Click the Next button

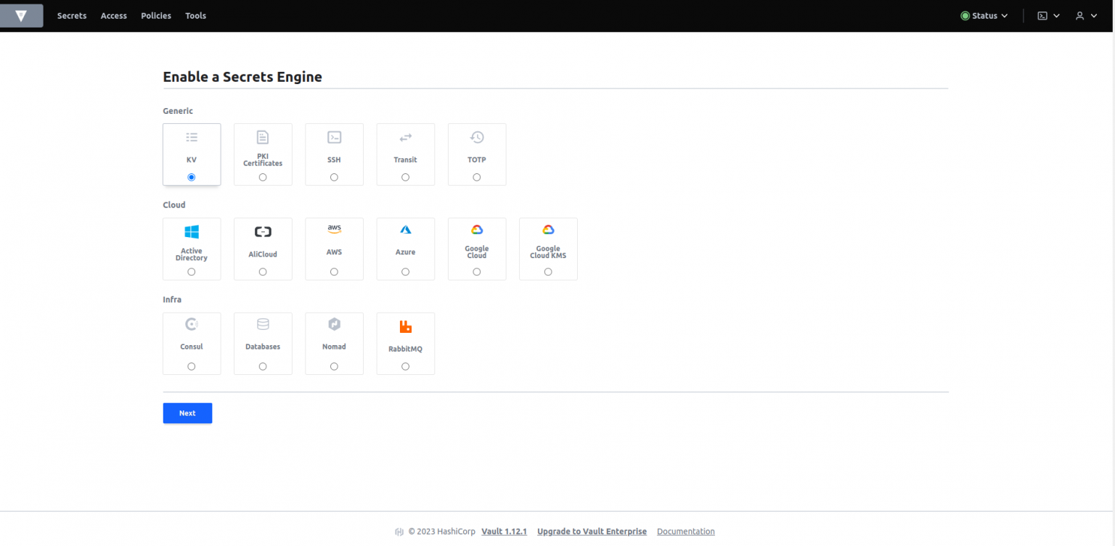tap(187, 413)
